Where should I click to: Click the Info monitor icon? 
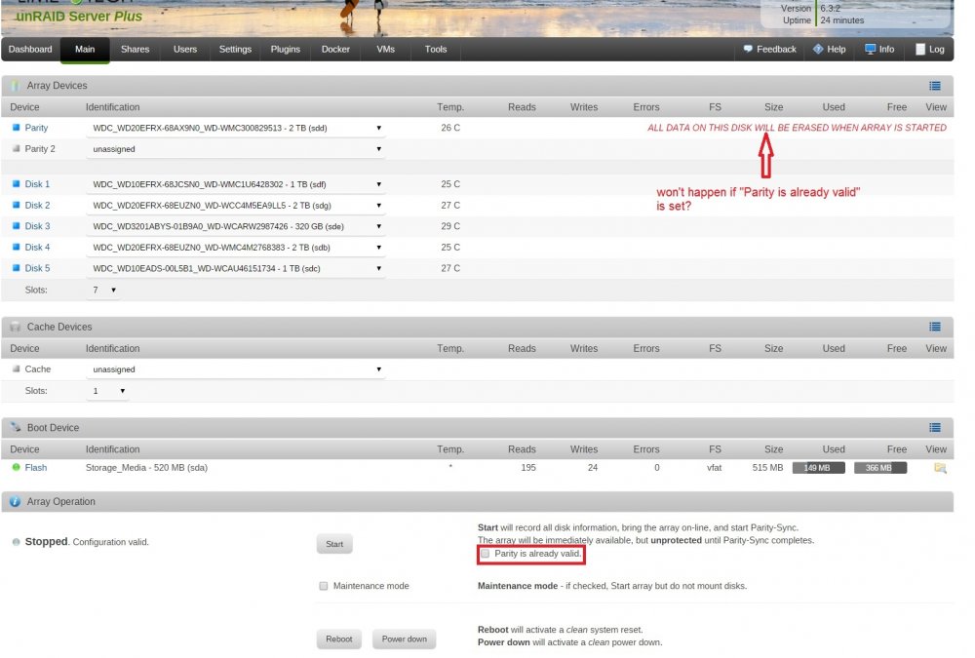[x=871, y=49]
